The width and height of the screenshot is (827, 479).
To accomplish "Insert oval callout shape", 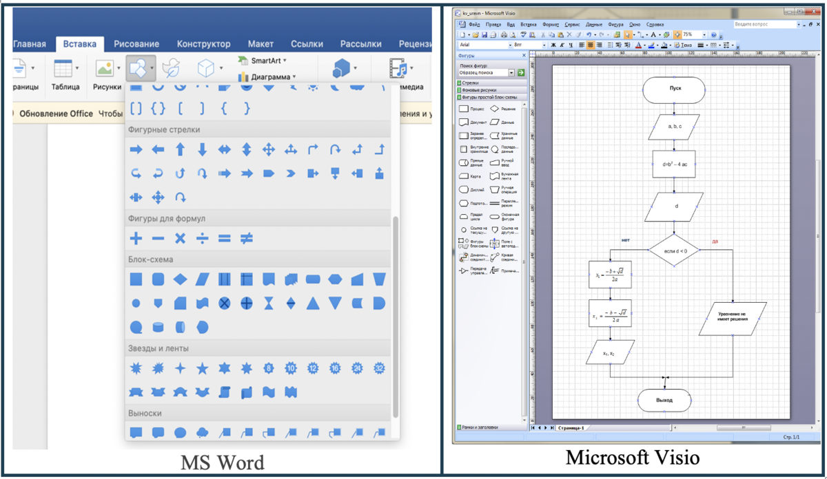I will coord(180,432).
